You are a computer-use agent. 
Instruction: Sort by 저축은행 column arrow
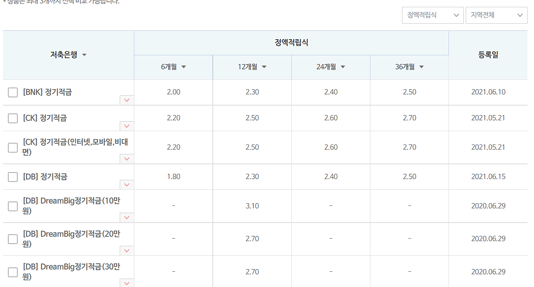pos(84,55)
